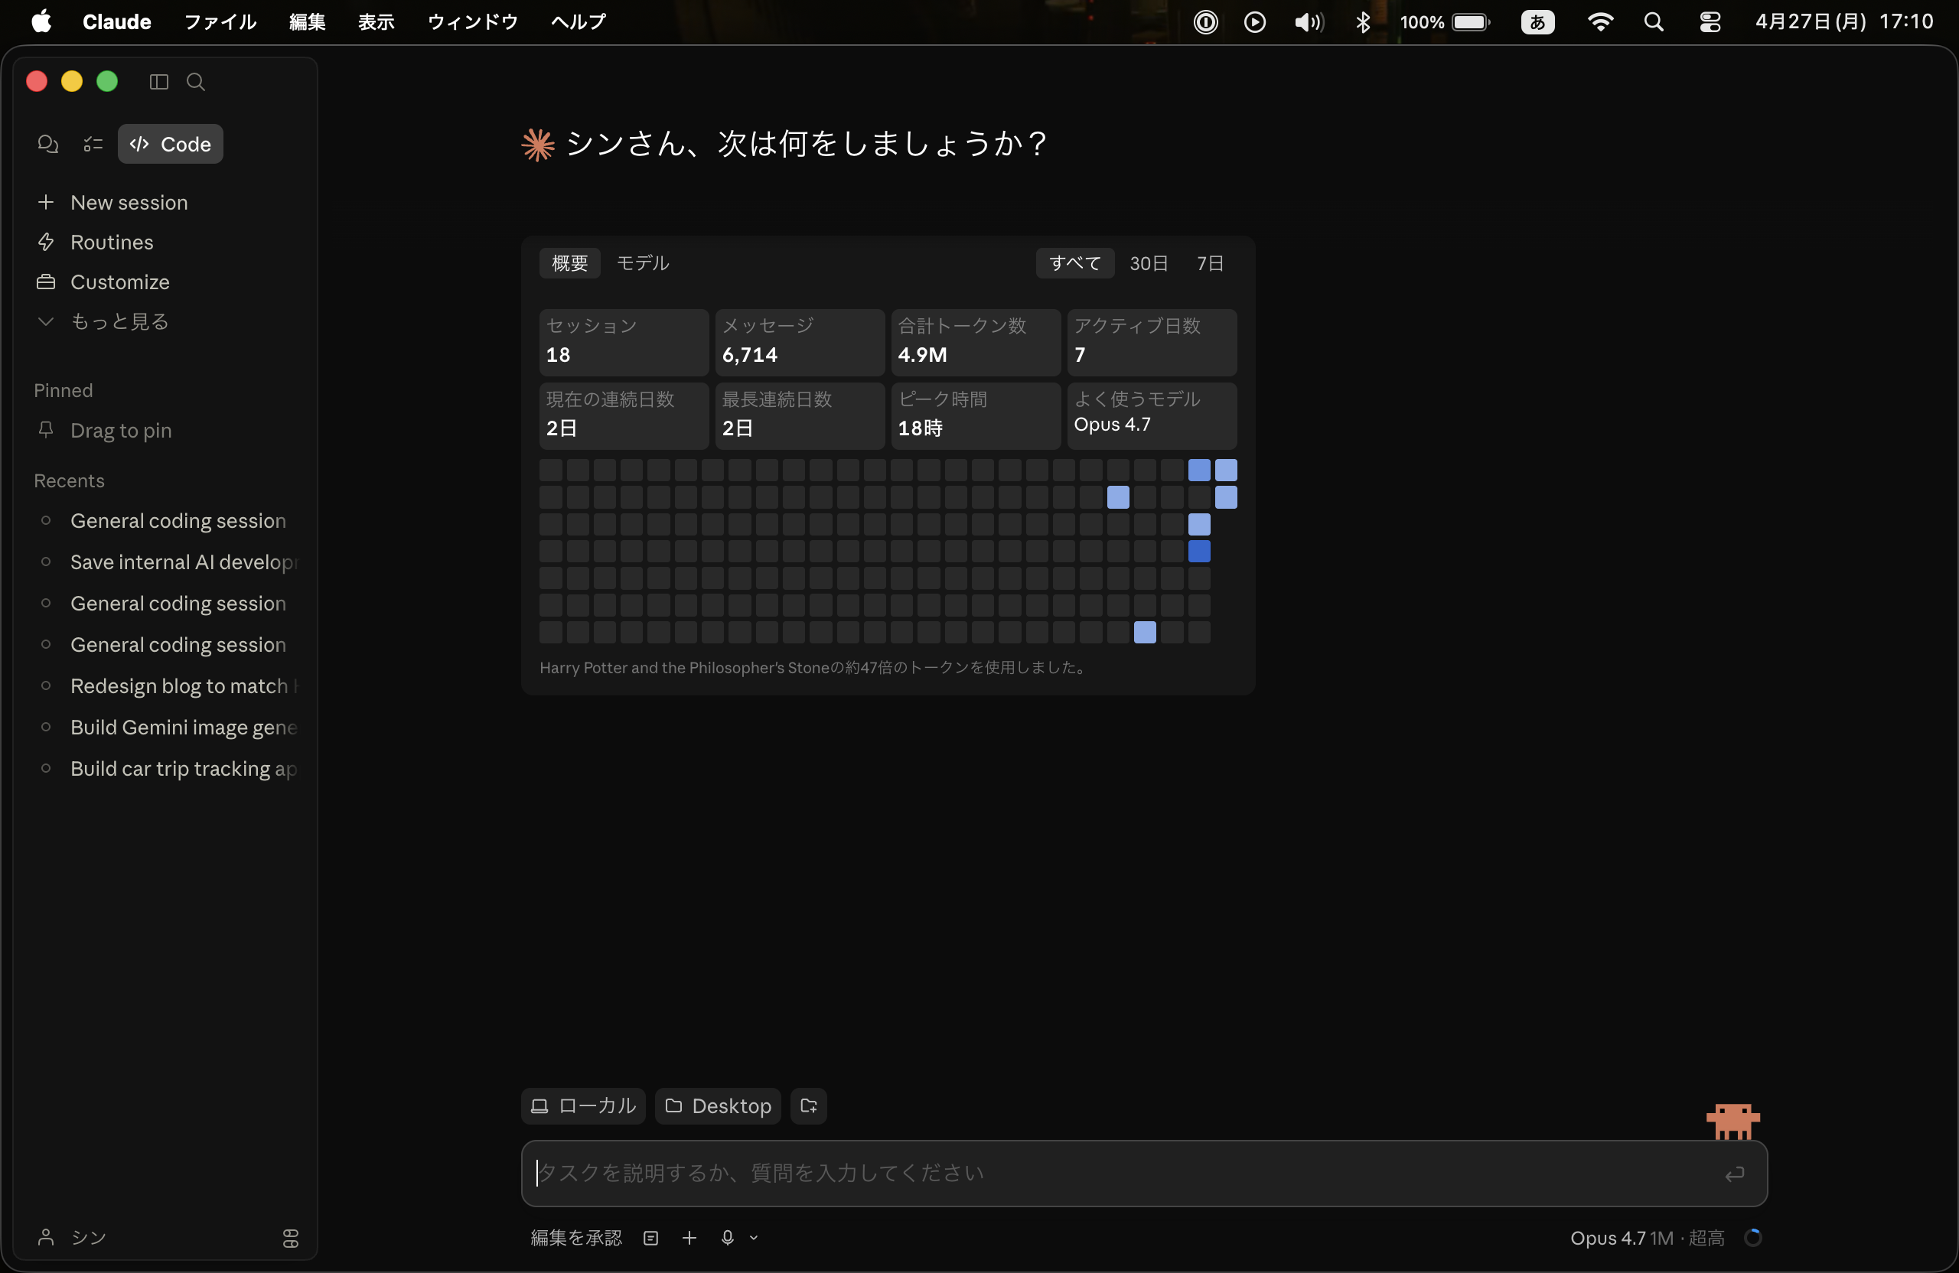Click the よく使うモデル Opus 4.7 card

tap(1152, 415)
